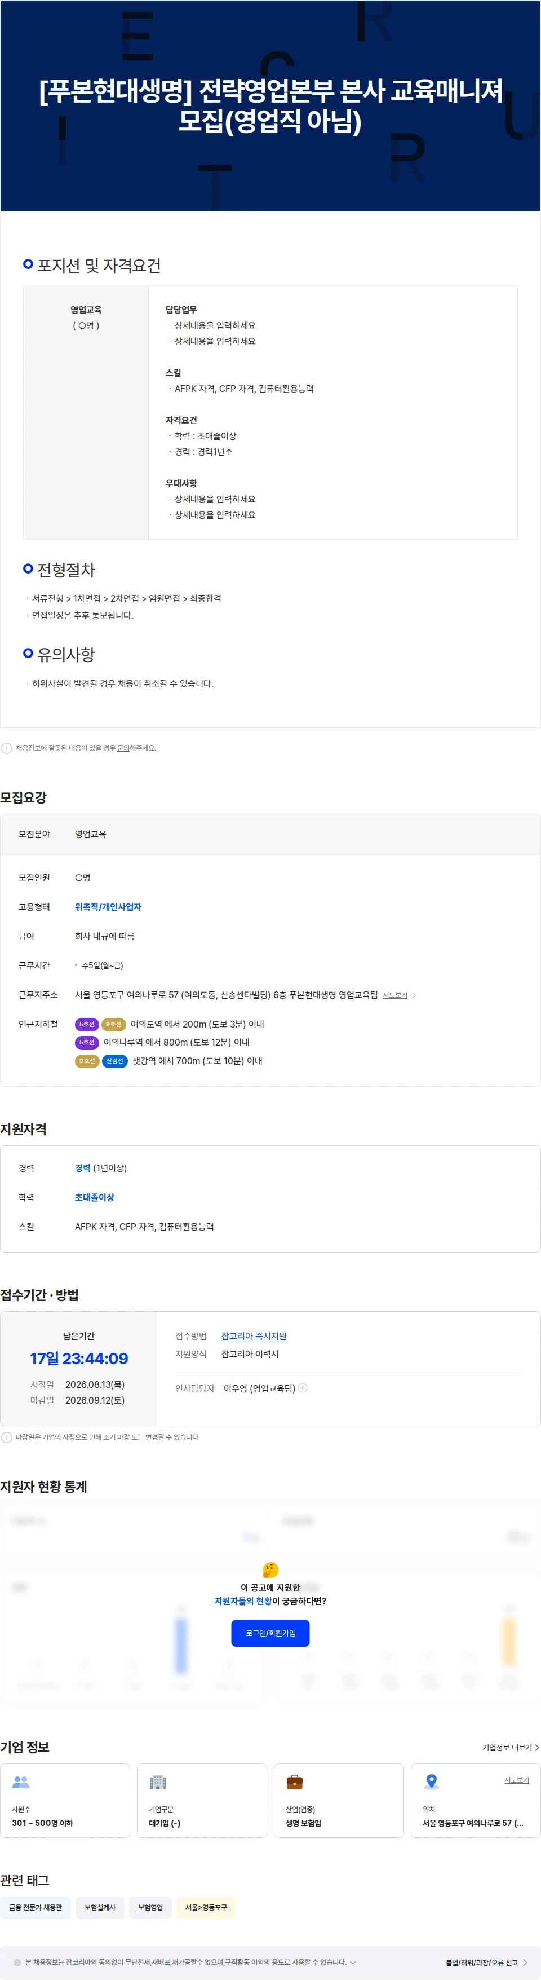The width and height of the screenshot is (541, 1980).
Task: Click the 보험설계사 tag
Action: pos(100,1907)
